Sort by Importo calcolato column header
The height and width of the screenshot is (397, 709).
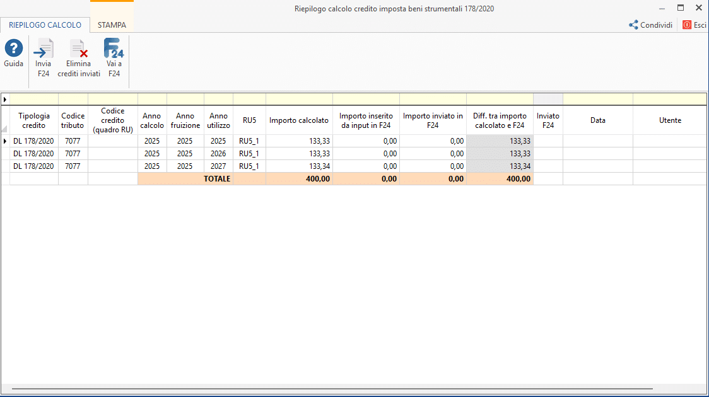pyautogui.click(x=299, y=120)
